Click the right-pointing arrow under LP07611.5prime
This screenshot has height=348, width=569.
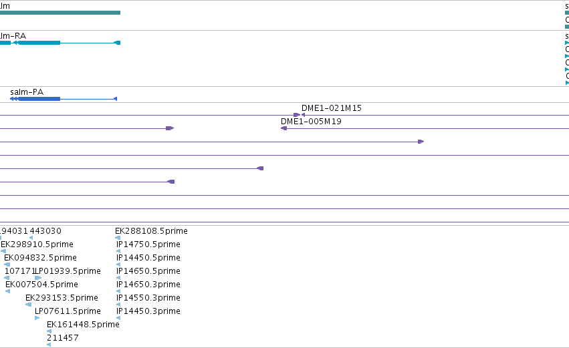[x=37, y=318]
